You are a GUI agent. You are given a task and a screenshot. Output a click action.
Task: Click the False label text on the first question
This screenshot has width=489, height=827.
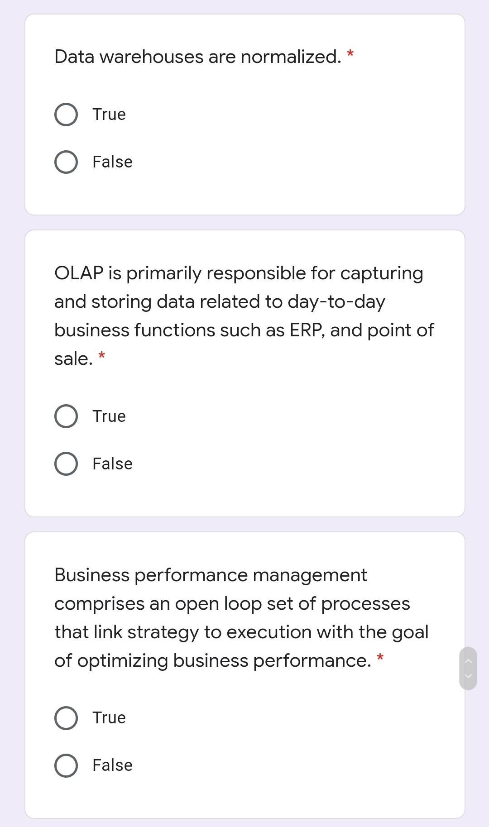tap(111, 162)
